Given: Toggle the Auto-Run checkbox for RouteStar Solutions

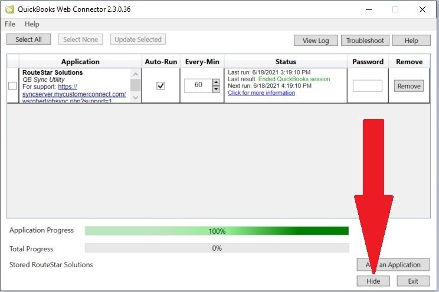Looking at the screenshot, I should pyautogui.click(x=160, y=85).
